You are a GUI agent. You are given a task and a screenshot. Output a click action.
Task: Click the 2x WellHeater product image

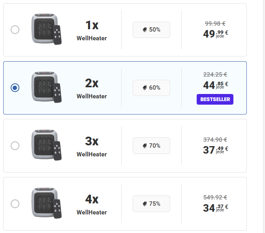point(46,88)
